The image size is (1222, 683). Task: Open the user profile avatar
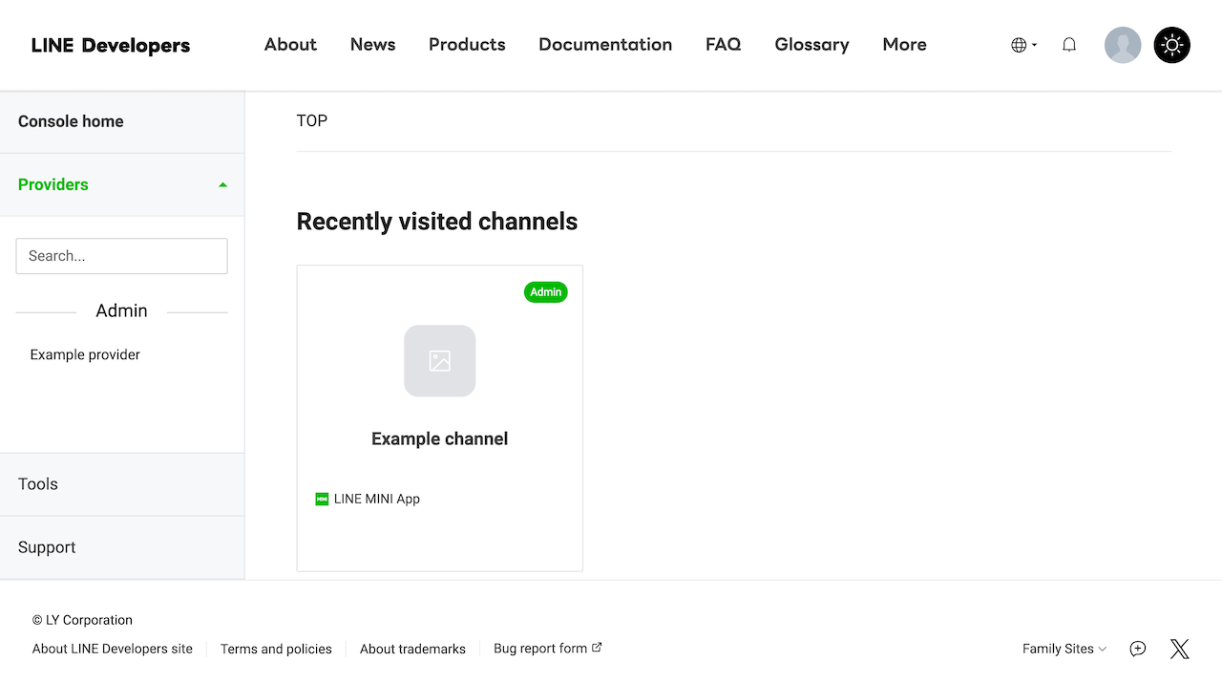click(1122, 45)
